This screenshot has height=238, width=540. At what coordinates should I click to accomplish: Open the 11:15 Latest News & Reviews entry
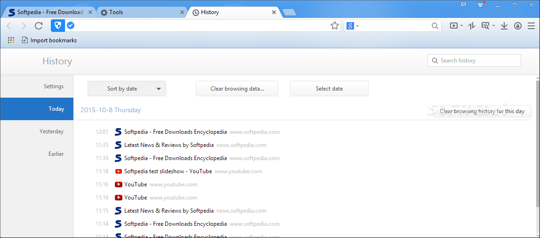tap(169, 211)
